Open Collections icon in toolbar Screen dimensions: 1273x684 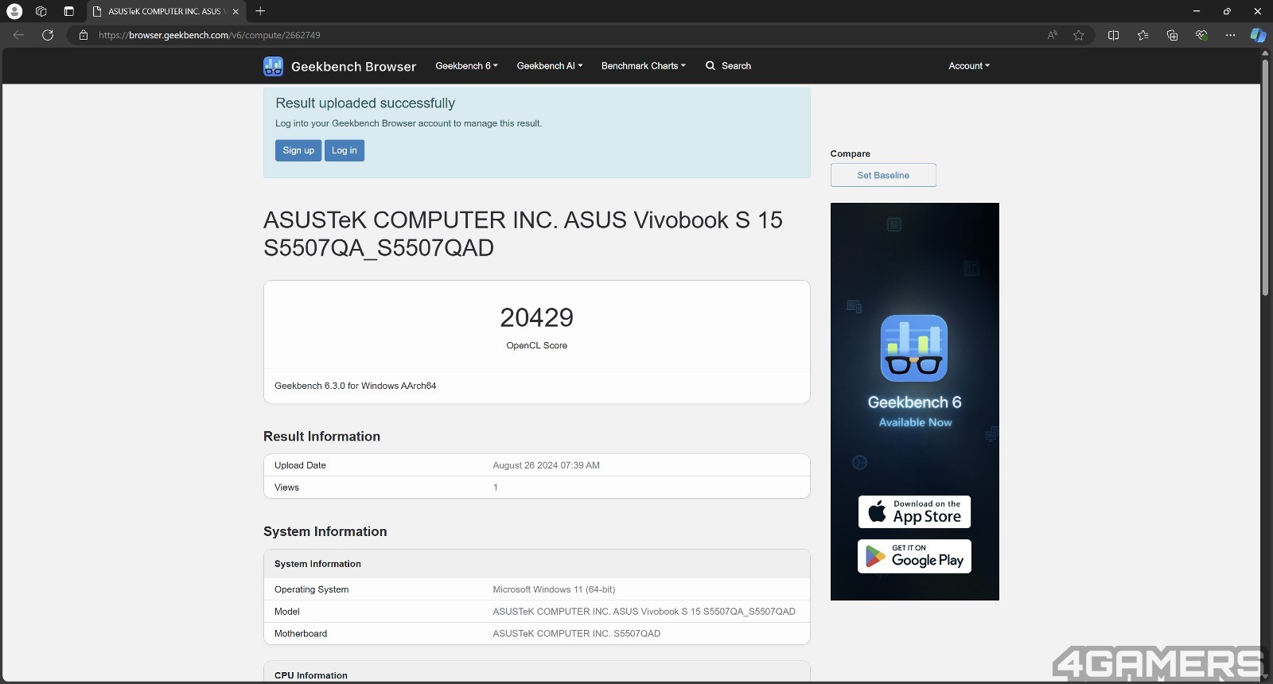point(1172,35)
